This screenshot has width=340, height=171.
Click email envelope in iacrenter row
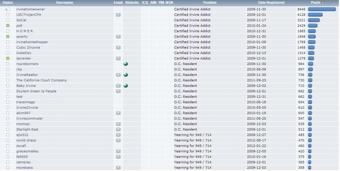click(118, 58)
